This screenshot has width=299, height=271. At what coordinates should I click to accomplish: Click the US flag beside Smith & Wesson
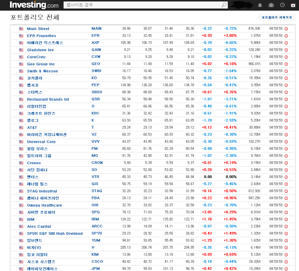pyautogui.click(x=21, y=71)
